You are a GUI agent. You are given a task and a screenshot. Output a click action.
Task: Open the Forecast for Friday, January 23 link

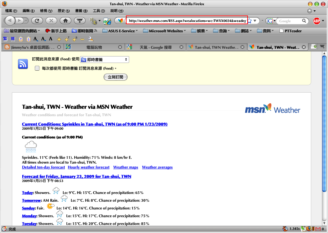[77, 176]
